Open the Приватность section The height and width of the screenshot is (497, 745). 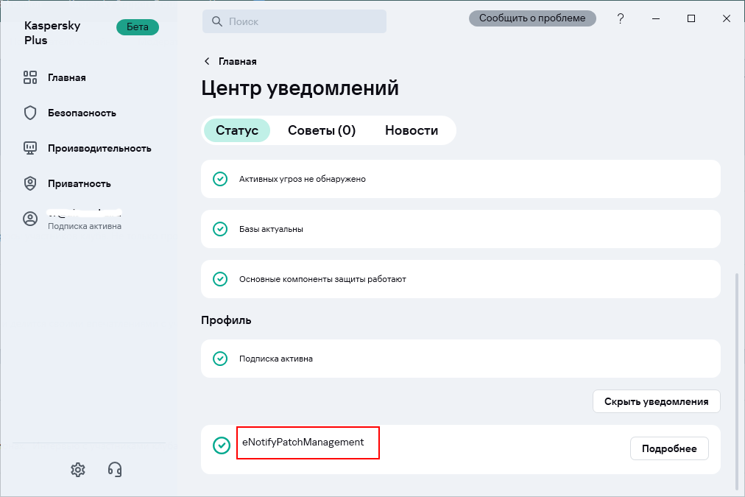pyautogui.click(x=80, y=184)
